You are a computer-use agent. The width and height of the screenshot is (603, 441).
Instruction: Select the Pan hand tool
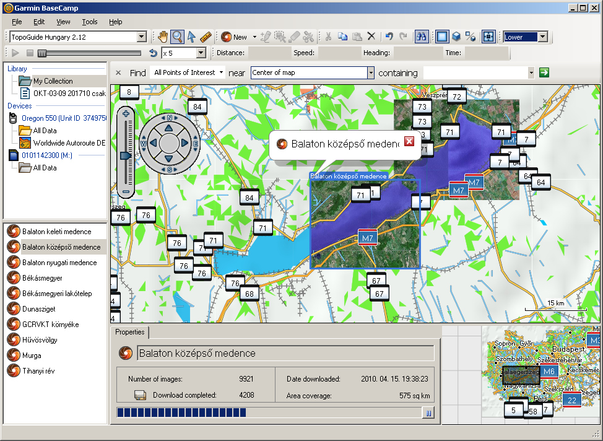click(163, 37)
